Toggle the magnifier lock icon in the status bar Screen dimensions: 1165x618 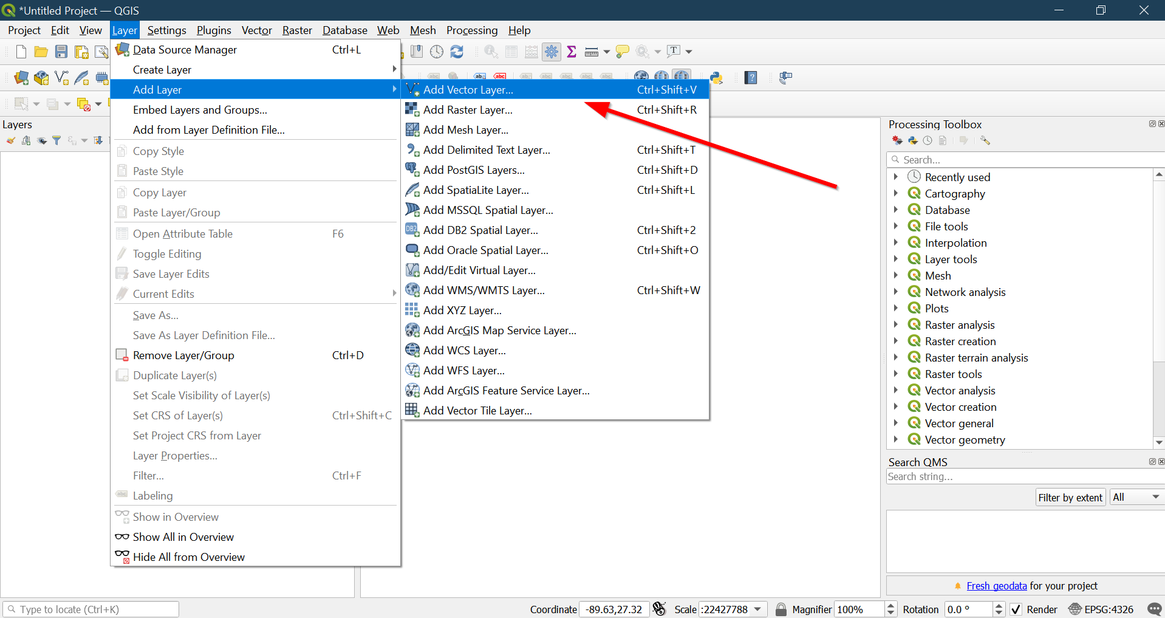(781, 609)
